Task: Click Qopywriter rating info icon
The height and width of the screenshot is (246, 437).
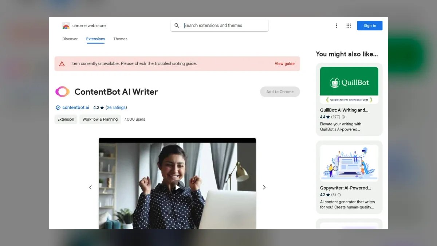Action: point(339,195)
